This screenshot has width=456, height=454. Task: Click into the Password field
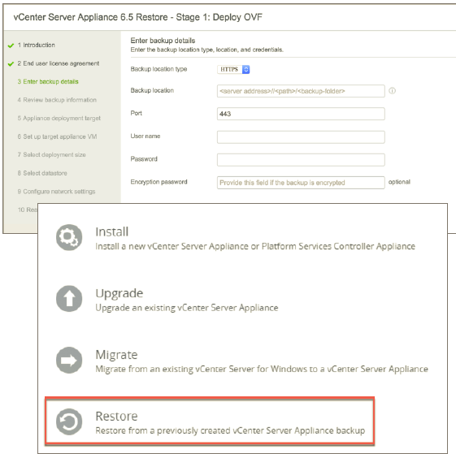point(301,160)
